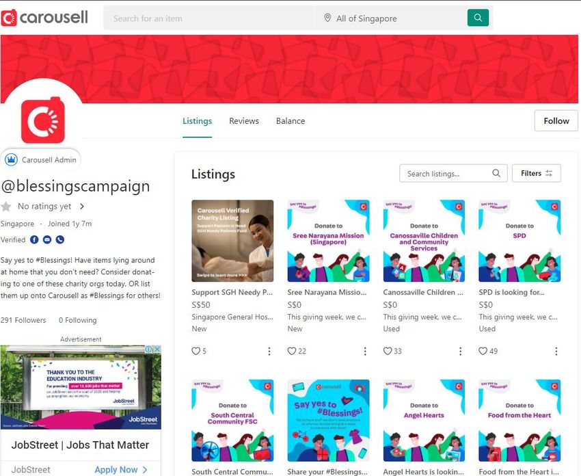Click the ratings star icon
This screenshot has width=581, height=476.
(6, 206)
